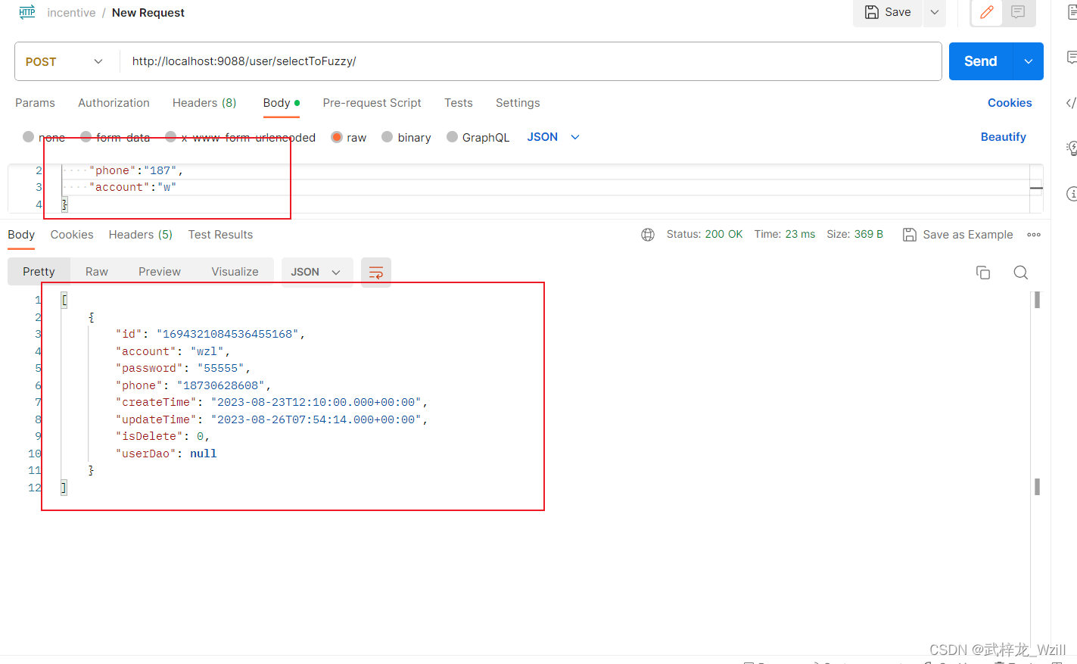Click the Beautify link
This screenshot has height=664, width=1077.
(x=1004, y=137)
